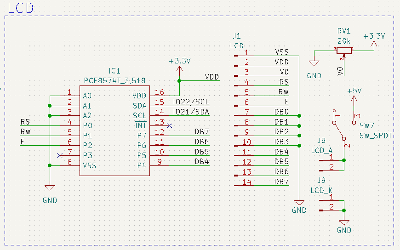400x250 pixels.
Task: Select the GND symbol below J1 connector
Action: pyautogui.click(x=299, y=203)
